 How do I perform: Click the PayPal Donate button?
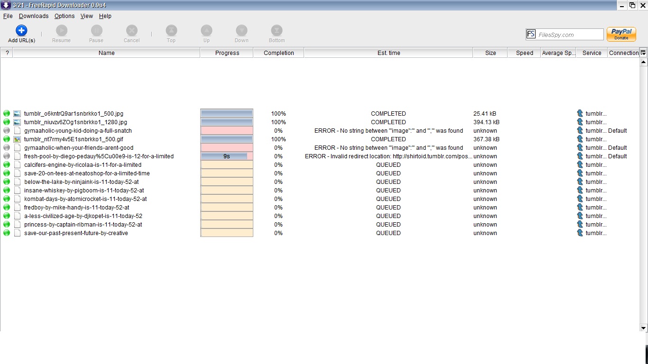tap(621, 34)
